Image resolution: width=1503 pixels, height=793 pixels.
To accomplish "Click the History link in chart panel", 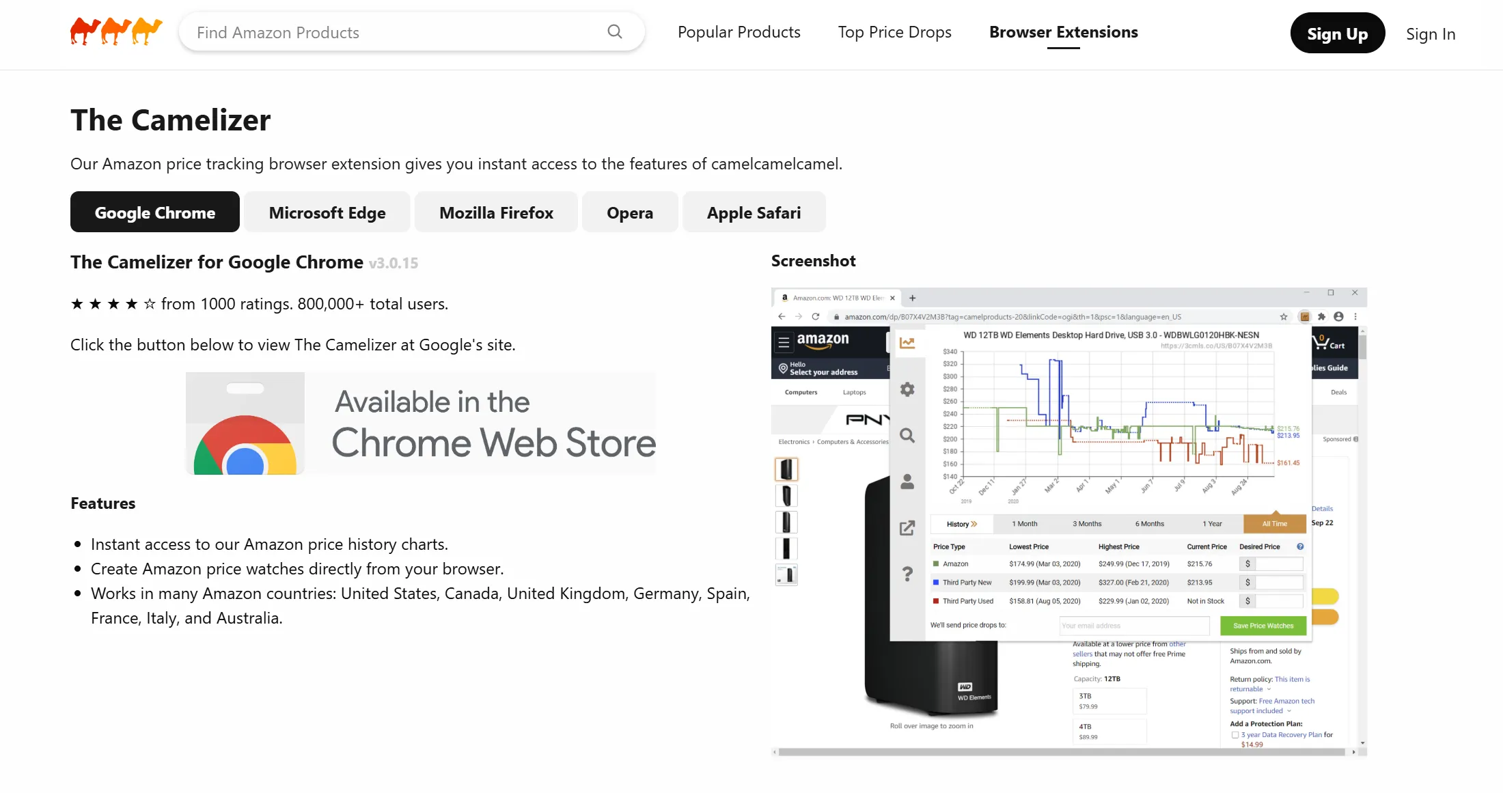I will [x=962, y=524].
